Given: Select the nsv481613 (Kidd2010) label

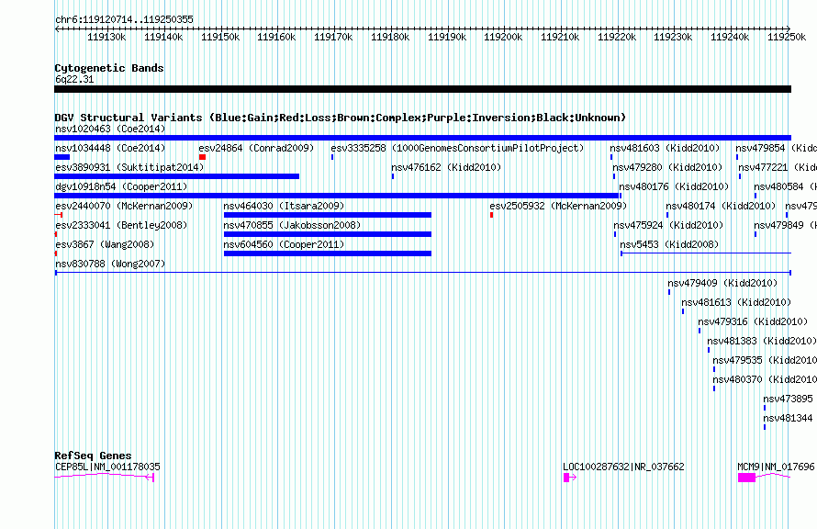Looking at the screenshot, I should pos(736,302).
